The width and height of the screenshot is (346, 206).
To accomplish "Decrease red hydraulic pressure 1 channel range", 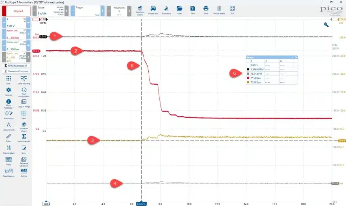I will tap(4, 34).
